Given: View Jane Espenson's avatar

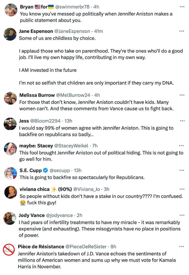Looking at the screenshot, I should (x=10, y=35).
